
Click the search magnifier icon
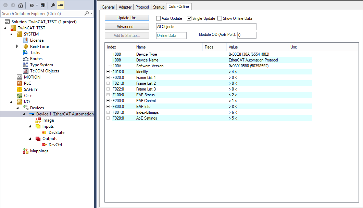click(87, 13)
